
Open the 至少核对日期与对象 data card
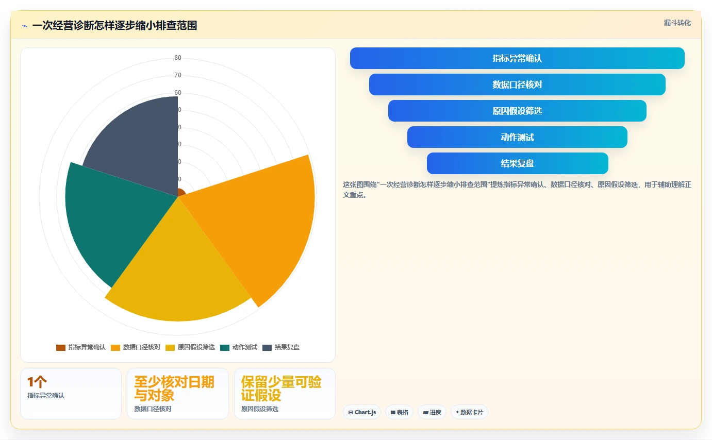(178, 394)
